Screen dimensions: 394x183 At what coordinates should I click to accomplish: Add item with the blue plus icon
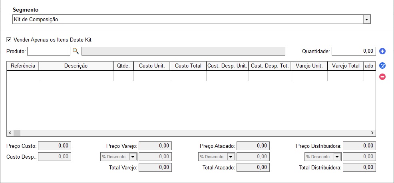click(x=382, y=51)
